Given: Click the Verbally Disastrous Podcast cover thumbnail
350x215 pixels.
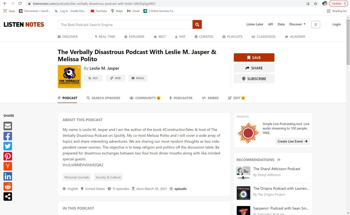Looking at the screenshot, I should point(69,77).
